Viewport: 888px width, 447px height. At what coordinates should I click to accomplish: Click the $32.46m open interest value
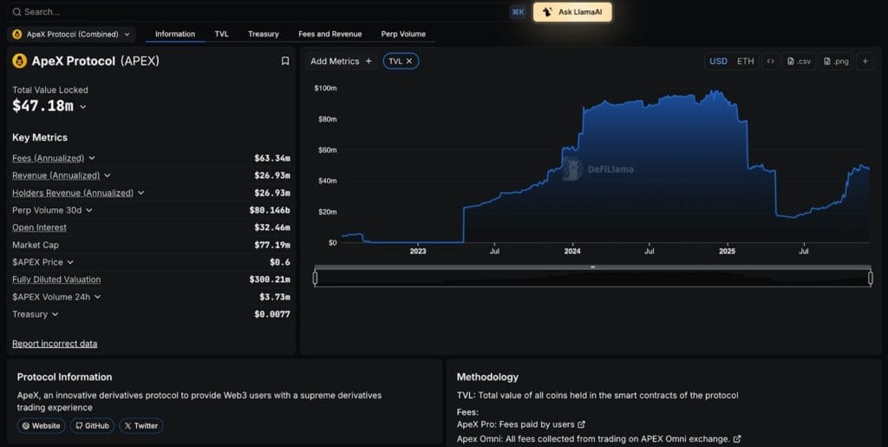[x=271, y=227]
